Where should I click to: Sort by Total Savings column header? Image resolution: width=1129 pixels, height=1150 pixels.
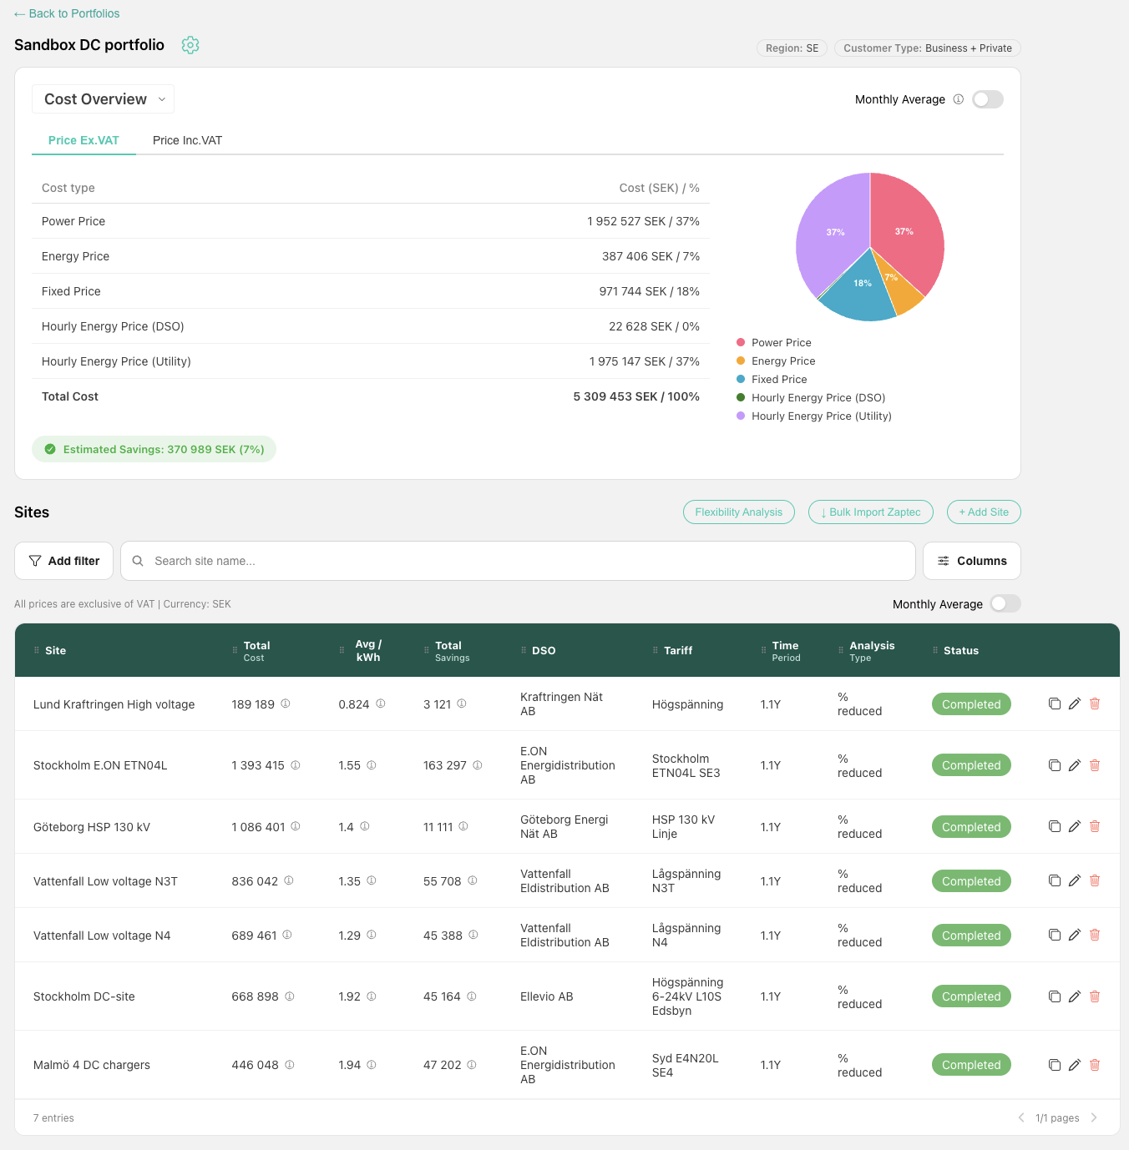click(x=452, y=651)
